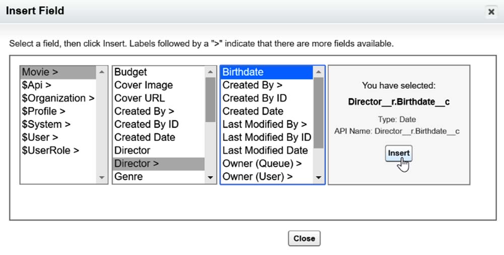The height and width of the screenshot is (255, 504).
Task: Expand Last Modified By in third list
Action: tap(265, 124)
